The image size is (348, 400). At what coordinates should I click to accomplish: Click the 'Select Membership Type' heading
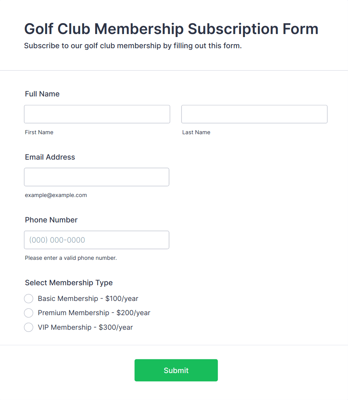tap(69, 283)
